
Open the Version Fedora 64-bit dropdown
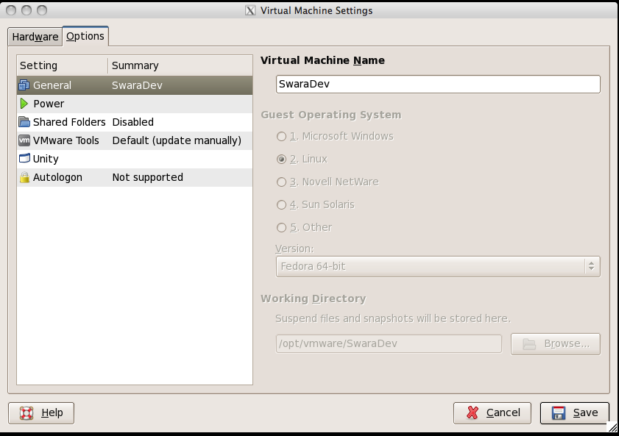point(438,266)
